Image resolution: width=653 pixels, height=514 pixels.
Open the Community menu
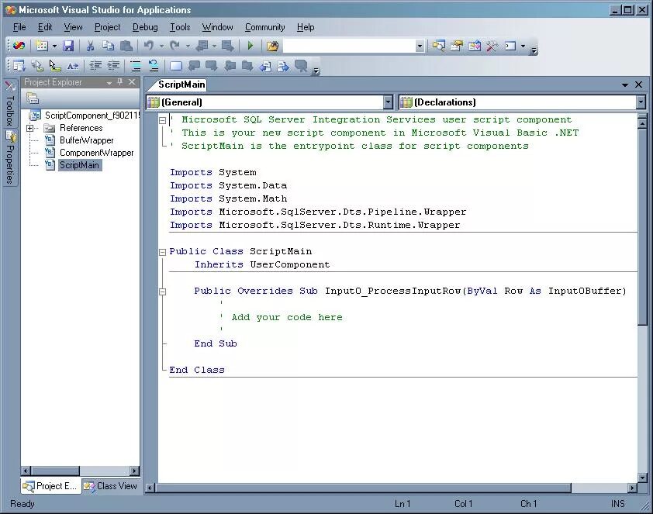pyautogui.click(x=265, y=27)
